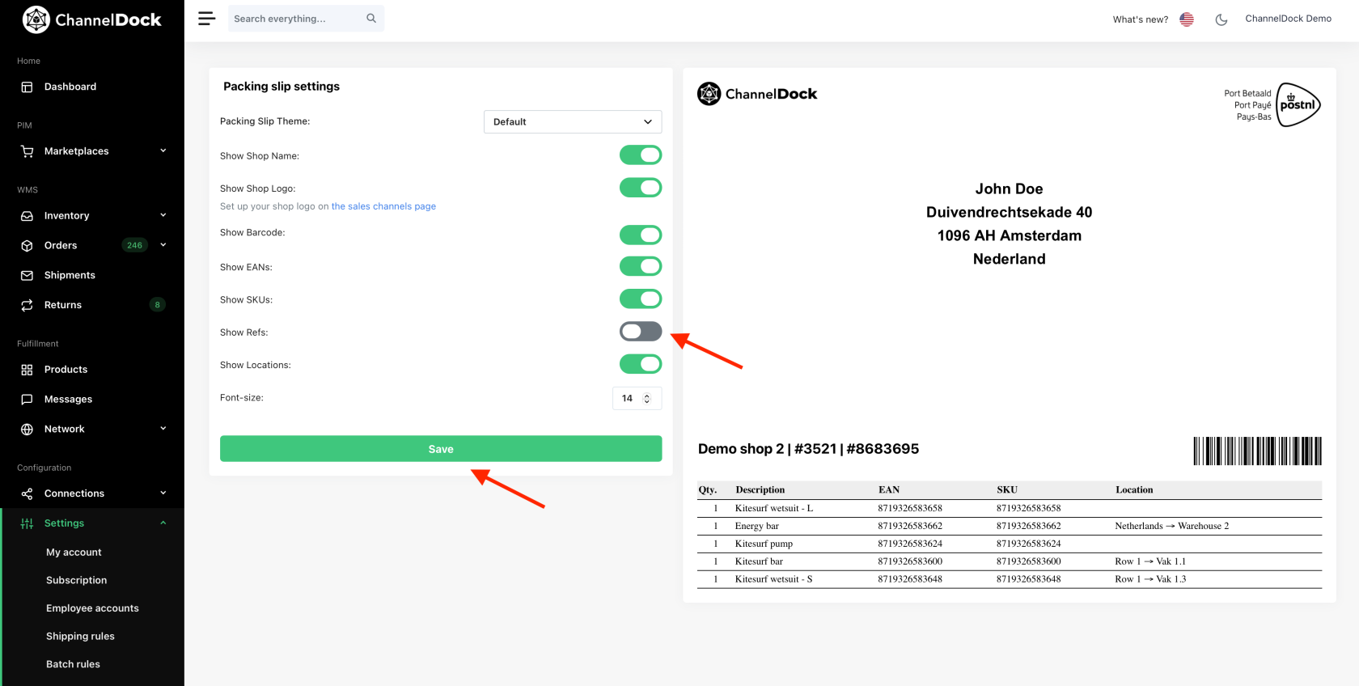The width and height of the screenshot is (1359, 686).
Task: Follow the sales channels page link
Action: coord(383,206)
